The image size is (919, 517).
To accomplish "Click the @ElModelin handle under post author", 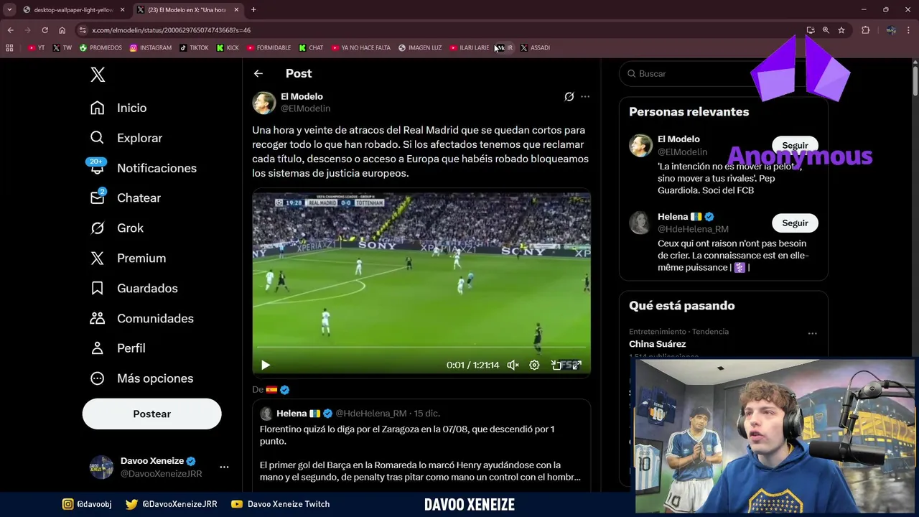I will point(305,108).
